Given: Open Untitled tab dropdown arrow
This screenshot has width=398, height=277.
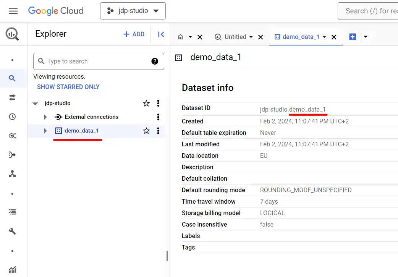Looking at the screenshot, I should pyautogui.click(x=251, y=37).
